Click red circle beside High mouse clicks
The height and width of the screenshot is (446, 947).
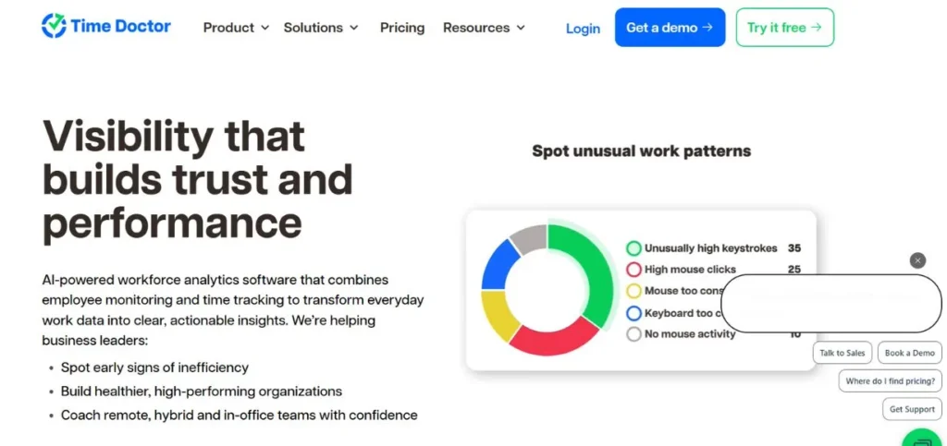[633, 270]
